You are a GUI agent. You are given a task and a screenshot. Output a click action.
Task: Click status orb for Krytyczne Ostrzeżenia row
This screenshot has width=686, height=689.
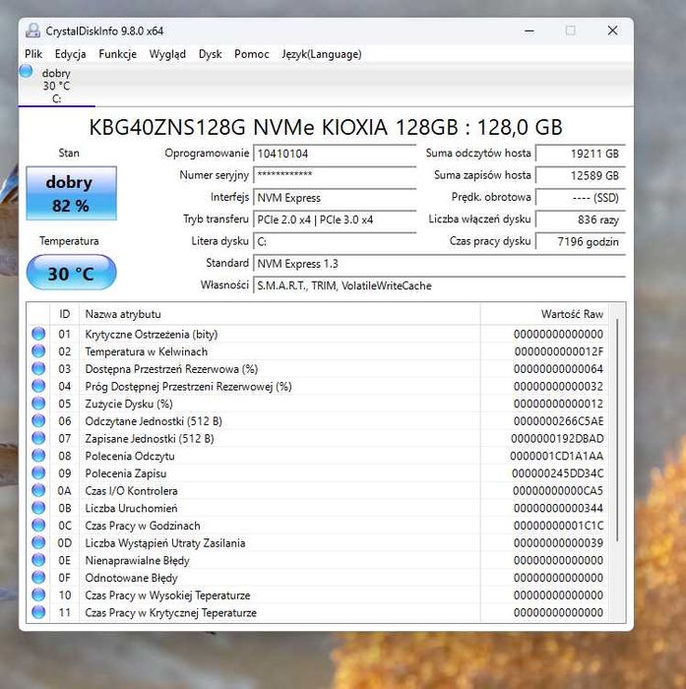(38, 334)
